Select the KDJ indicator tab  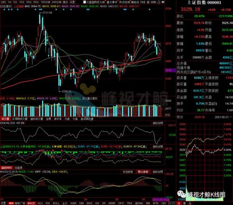[40, 203]
